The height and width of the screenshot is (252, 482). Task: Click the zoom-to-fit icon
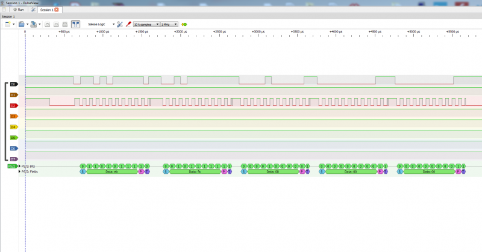click(x=65, y=24)
